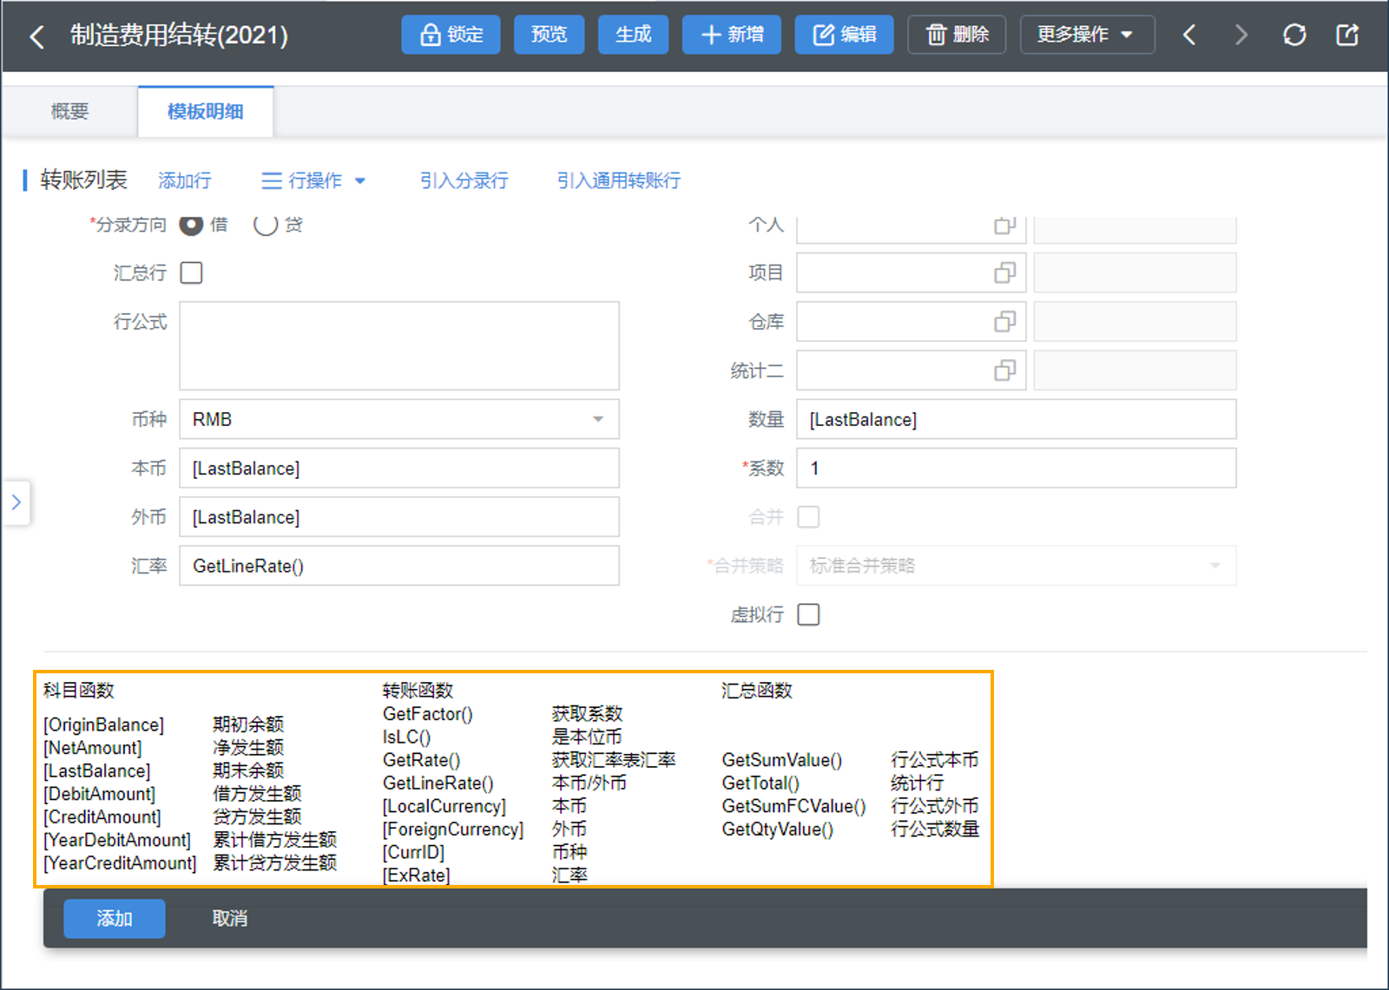Screen dimensions: 1389x990
Task: Click the 引入通用转账行 link
Action: [619, 180]
